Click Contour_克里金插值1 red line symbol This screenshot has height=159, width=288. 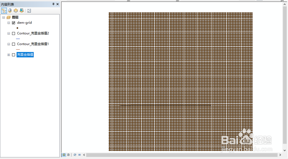click(18, 49)
